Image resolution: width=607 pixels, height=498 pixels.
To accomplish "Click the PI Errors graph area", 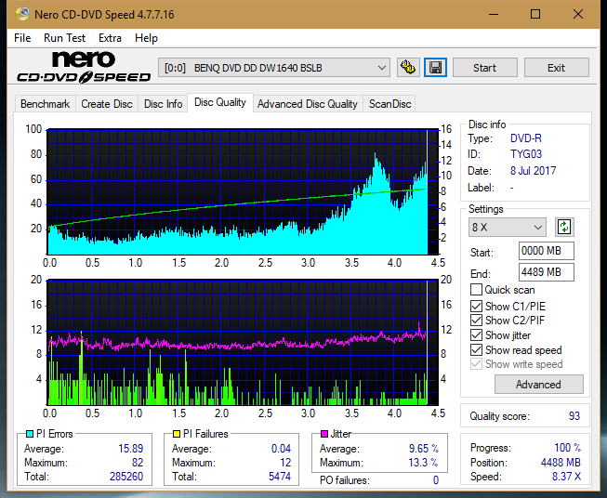I will tap(243, 192).
